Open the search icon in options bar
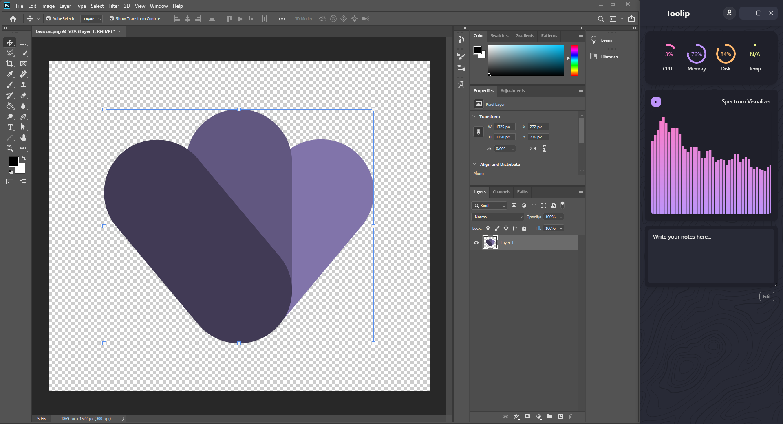Viewport: 783px width, 424px height. pos(600,19)
